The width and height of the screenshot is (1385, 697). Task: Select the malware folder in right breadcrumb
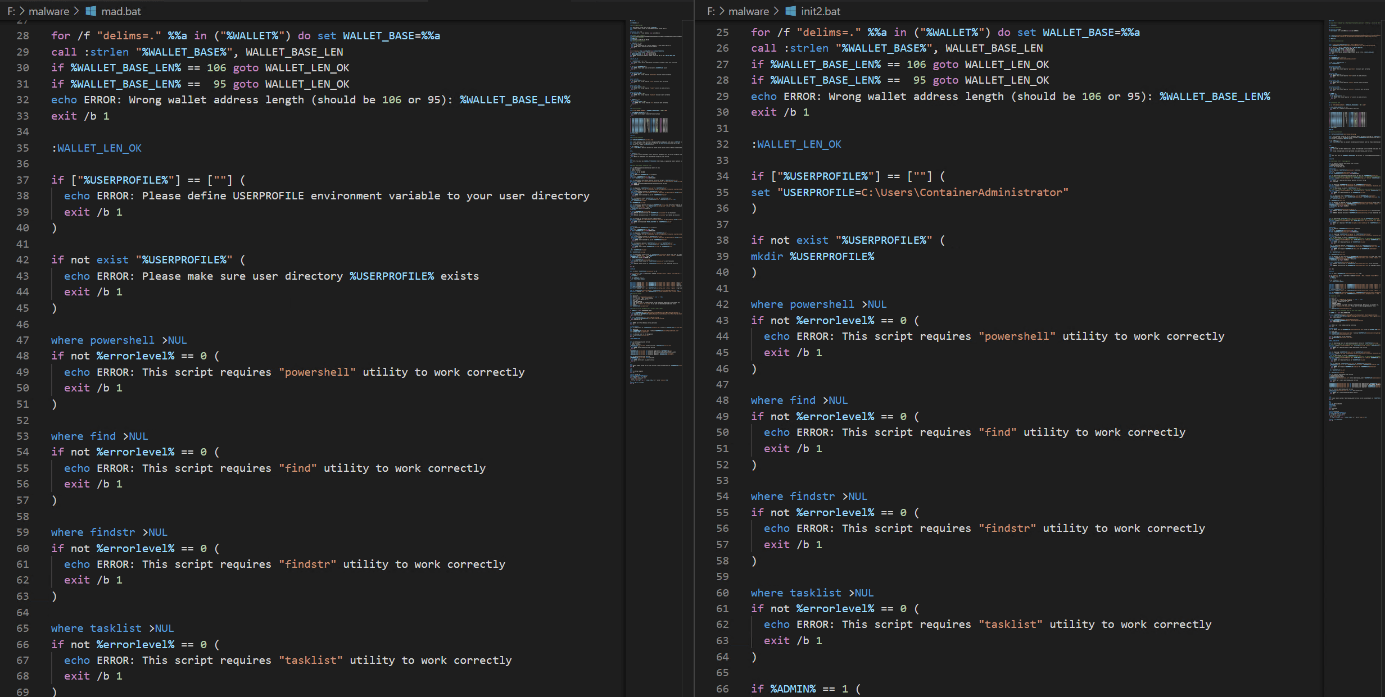[748, 11]
